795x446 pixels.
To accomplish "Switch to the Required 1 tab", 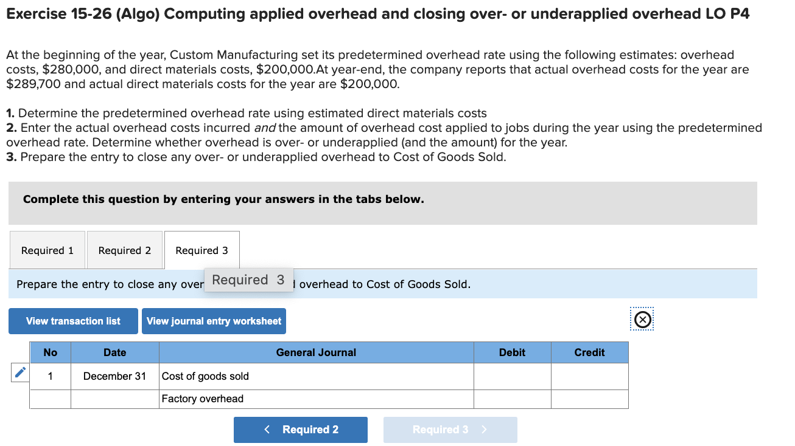I will coord(47,250).
